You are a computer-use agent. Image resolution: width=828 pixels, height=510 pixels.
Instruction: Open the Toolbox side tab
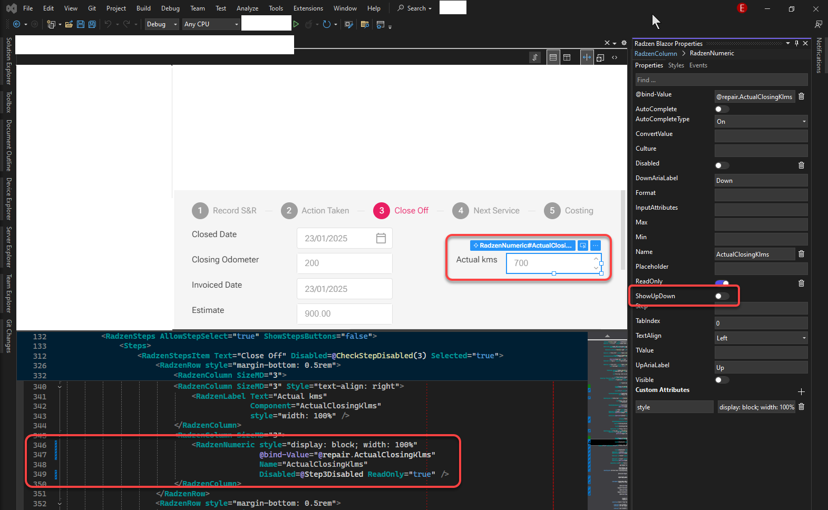point(8,102)
